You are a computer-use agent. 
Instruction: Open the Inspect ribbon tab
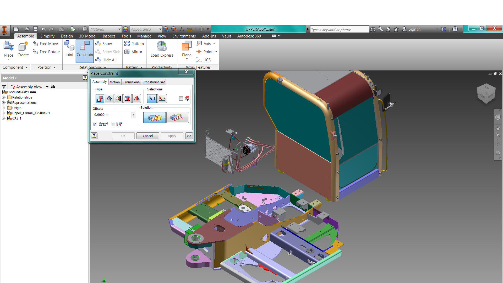109,36
